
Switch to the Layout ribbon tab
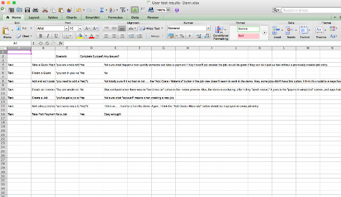(x=34, y=18)
